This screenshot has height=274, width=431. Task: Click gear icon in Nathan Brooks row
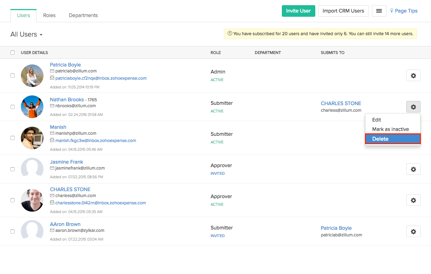(x=413, y=107)
